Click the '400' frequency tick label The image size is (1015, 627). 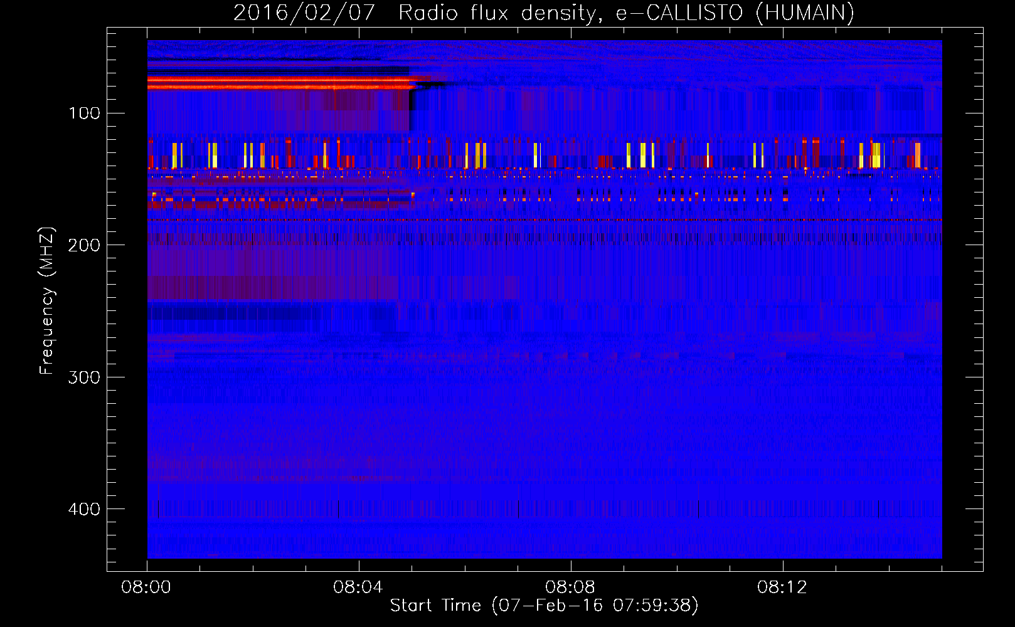[x=84, y=509]
